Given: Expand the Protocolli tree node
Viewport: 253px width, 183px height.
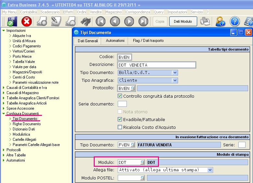Looking at the screenshot, I should 4,150.
